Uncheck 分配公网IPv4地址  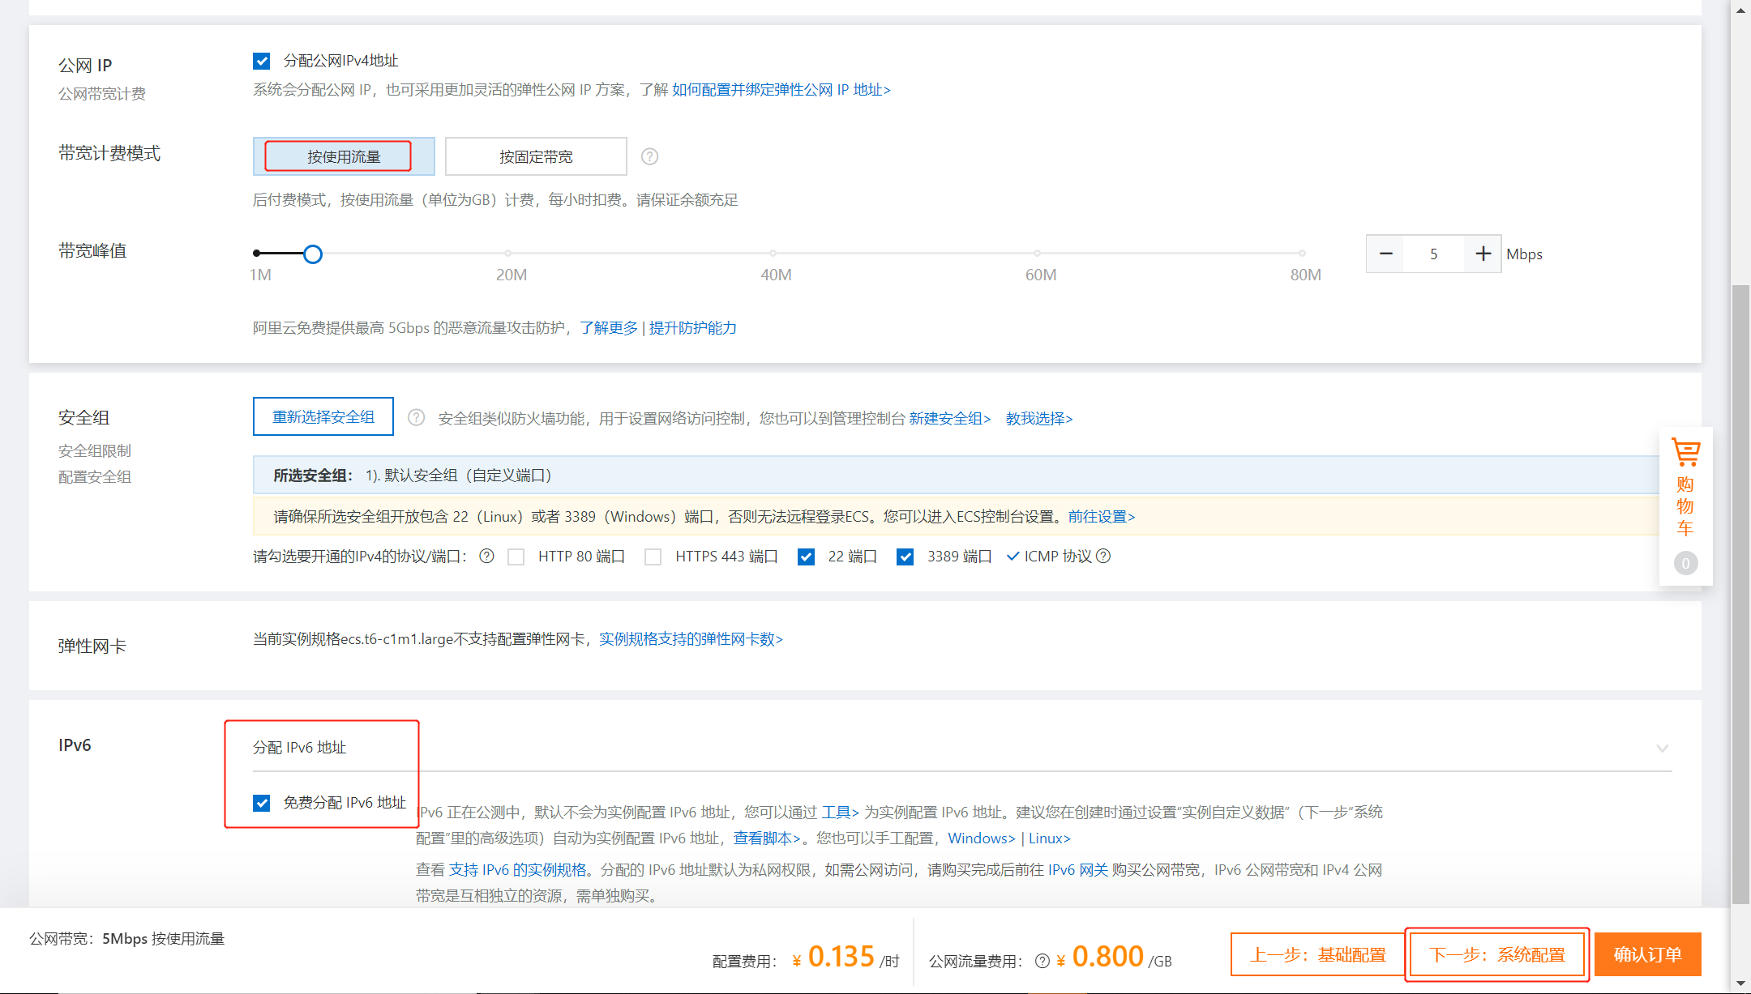[261, 61]
